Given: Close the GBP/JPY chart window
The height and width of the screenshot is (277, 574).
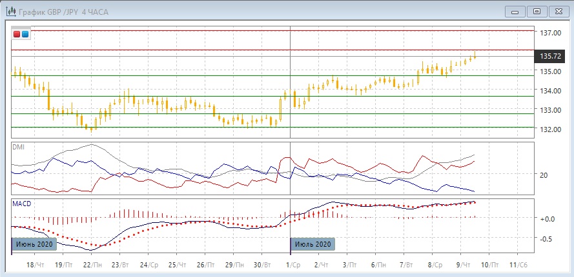Looking at the screenshot, I should [x=558, y=11].
